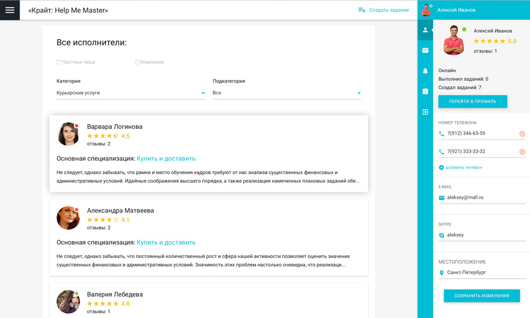
Task: Open the hamburger menu
Action: (x=10, y=10)
